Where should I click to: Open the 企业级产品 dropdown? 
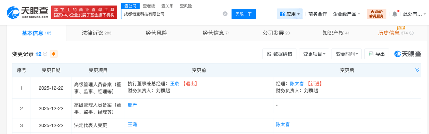pos(346,14)
